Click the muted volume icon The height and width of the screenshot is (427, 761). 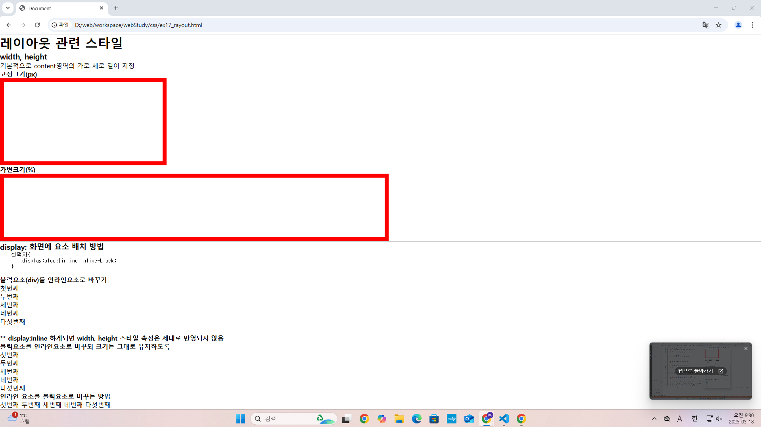pos(719,419)
